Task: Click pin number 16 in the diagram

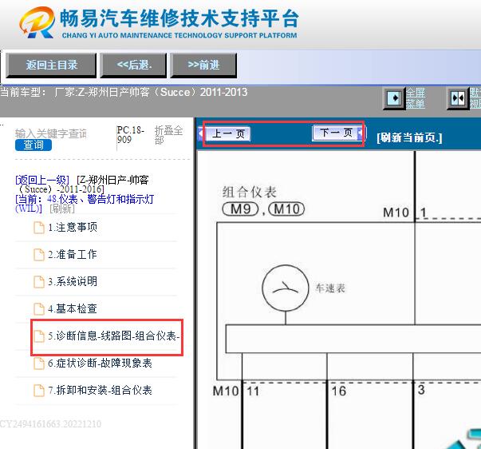Action: point(339,391)
